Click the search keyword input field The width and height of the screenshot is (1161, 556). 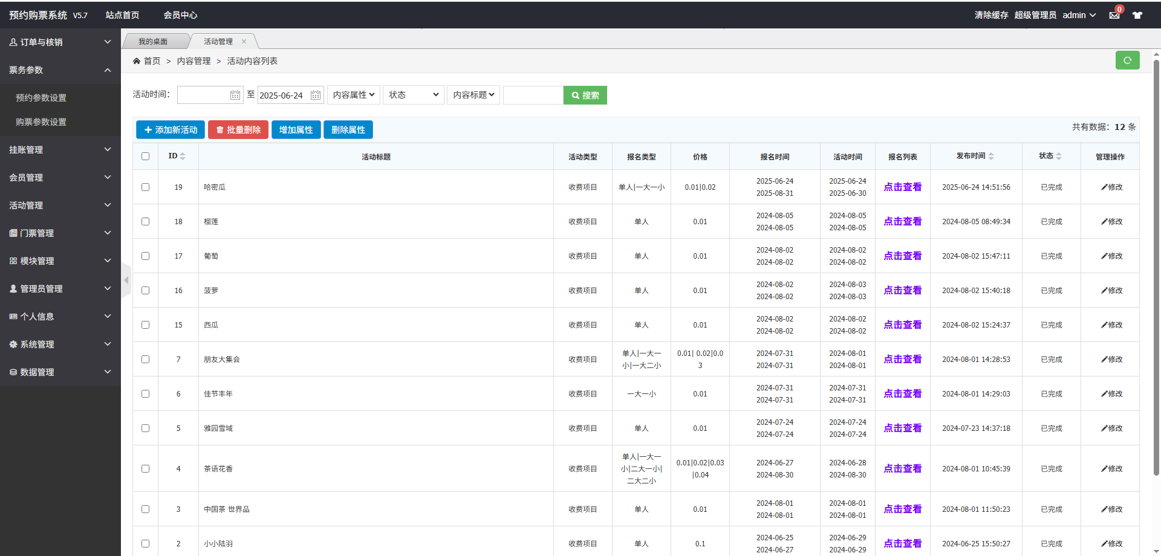coord(533,95)
